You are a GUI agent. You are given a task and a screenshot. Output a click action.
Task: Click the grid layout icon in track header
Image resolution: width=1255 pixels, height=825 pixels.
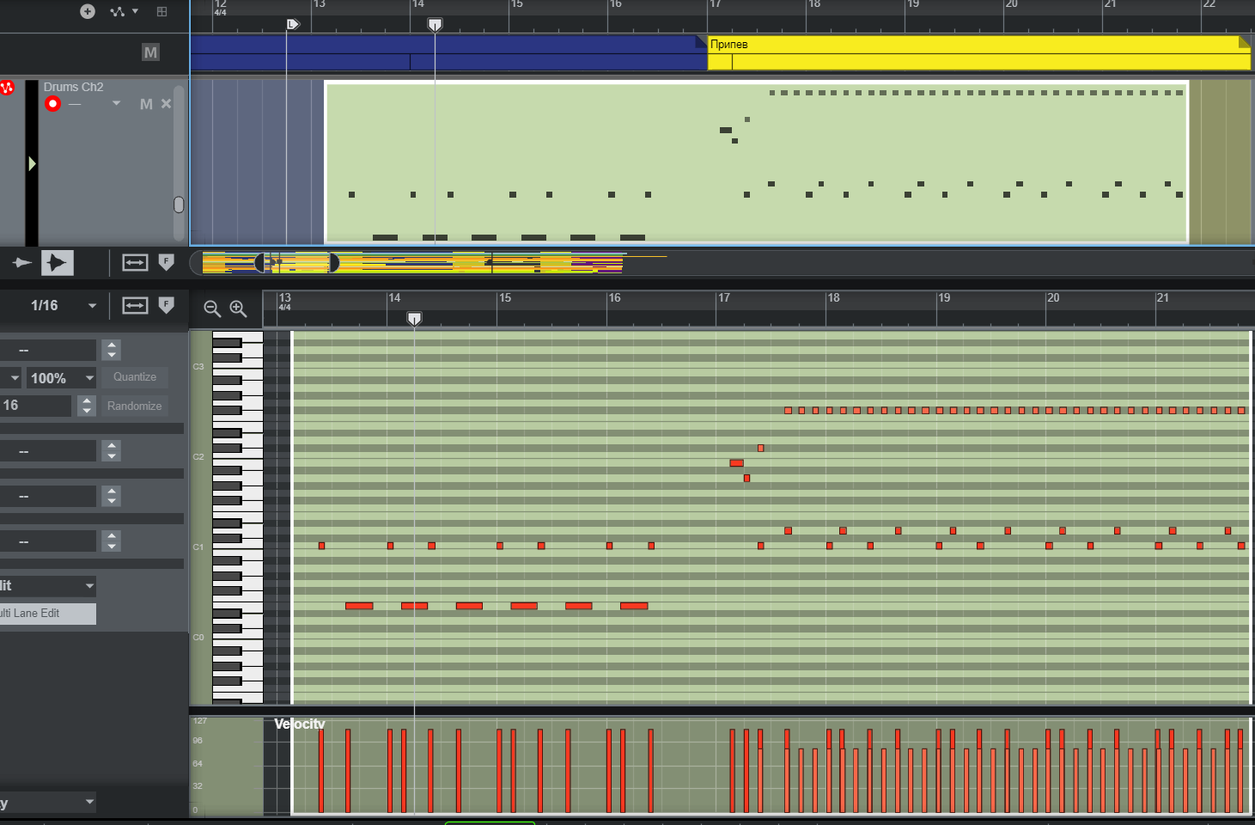161,11
